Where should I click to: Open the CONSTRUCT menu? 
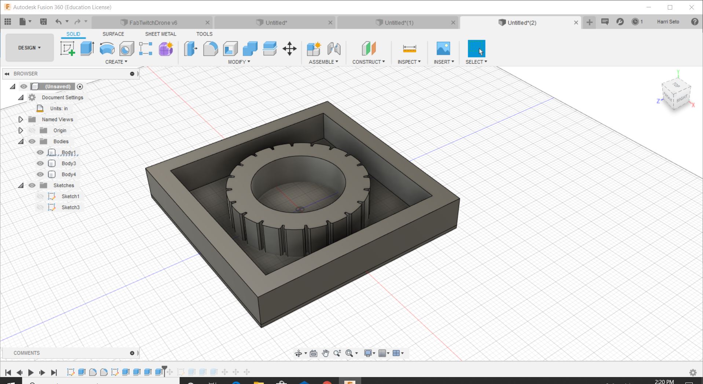[x=369, y=62]
